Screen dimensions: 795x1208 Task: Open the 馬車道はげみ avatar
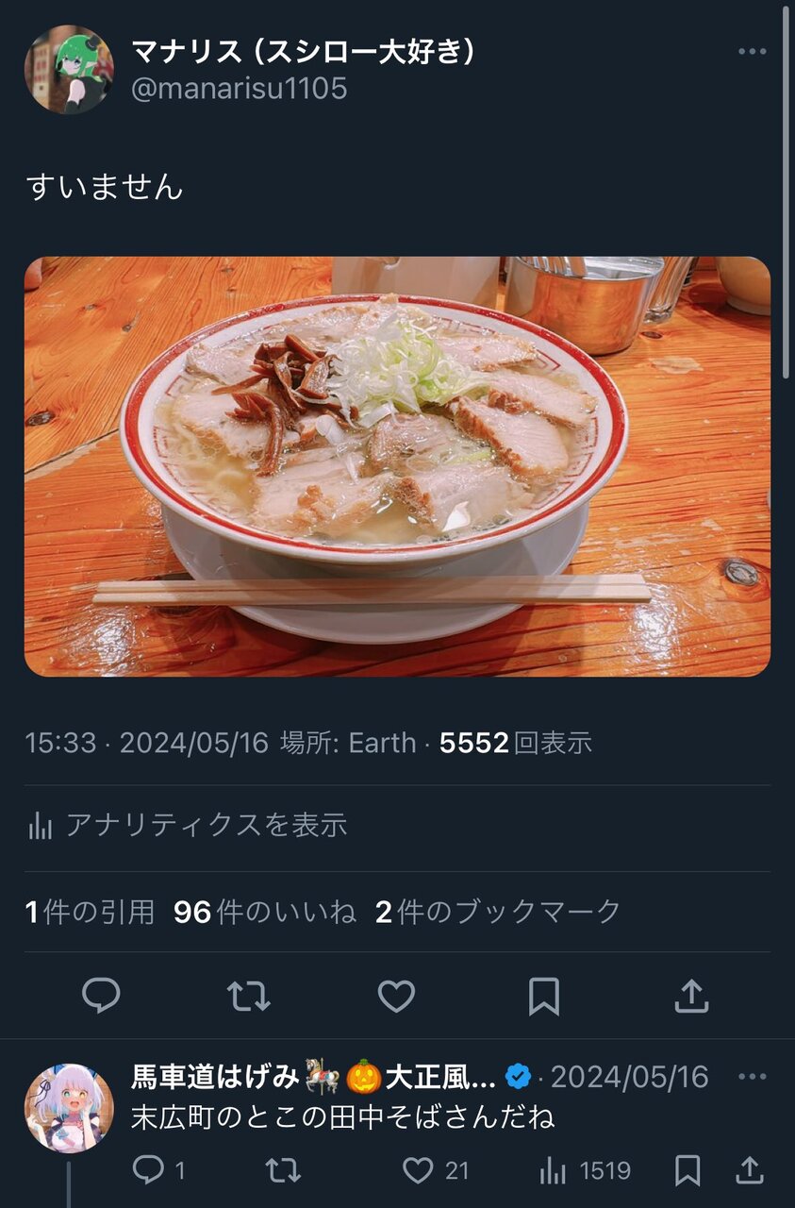pyautogui.click(x=69, y=1108)
